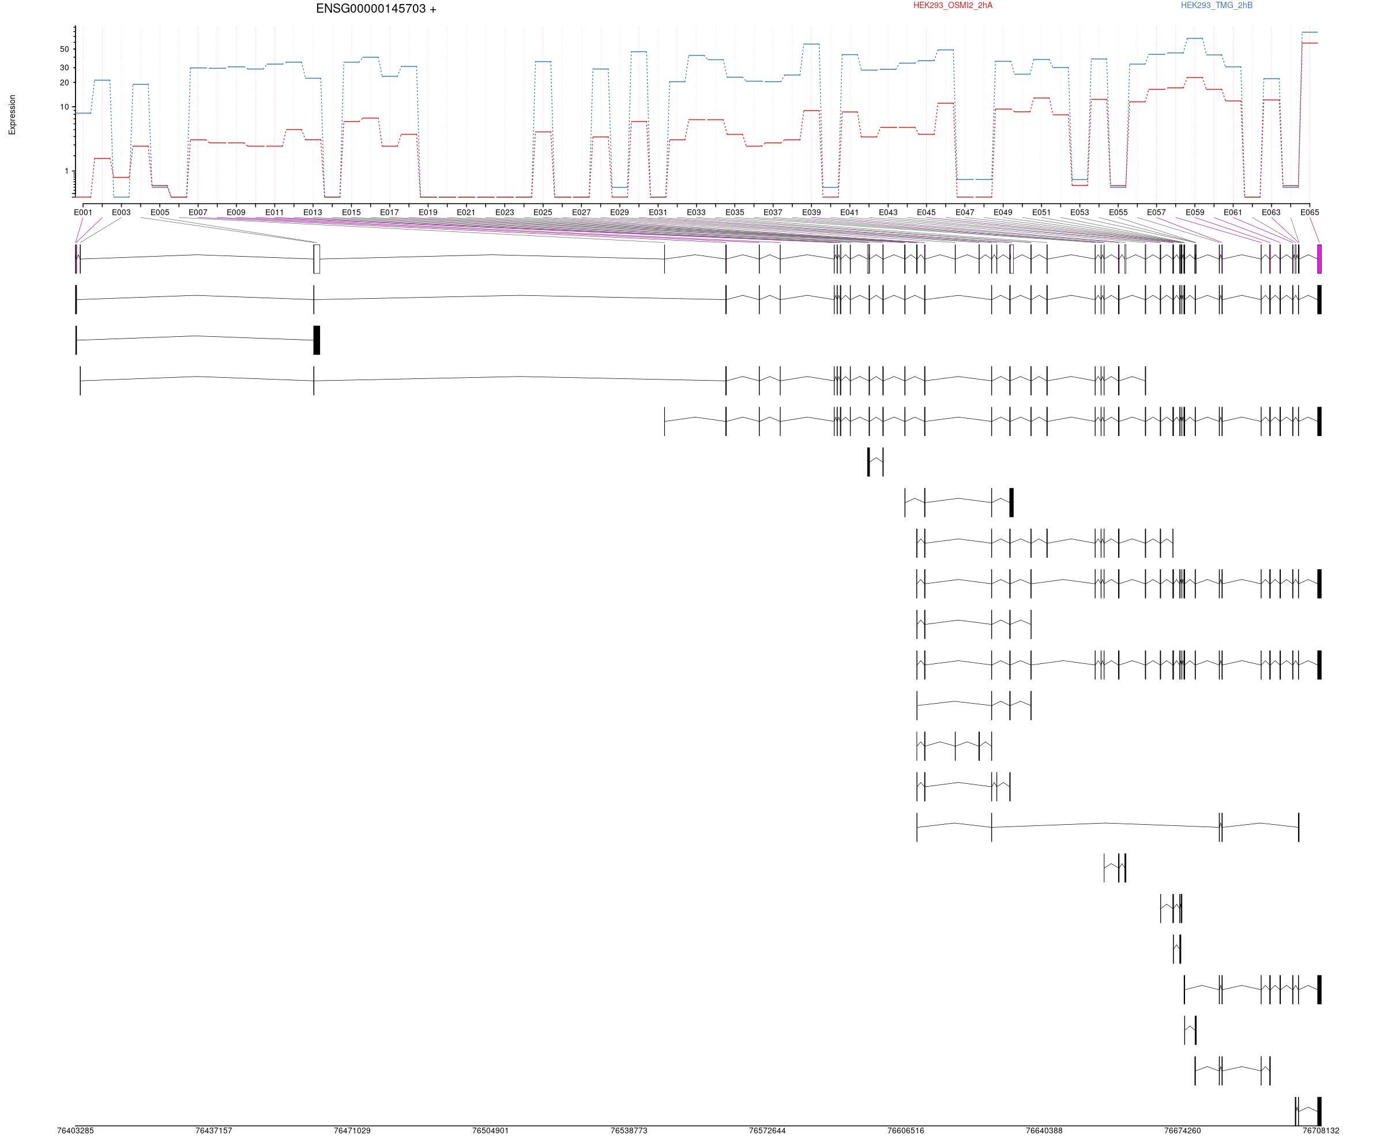The width and height of the screenshot is (1384, 1142).
Task: Select exon label E045
Action: [926, 212]
